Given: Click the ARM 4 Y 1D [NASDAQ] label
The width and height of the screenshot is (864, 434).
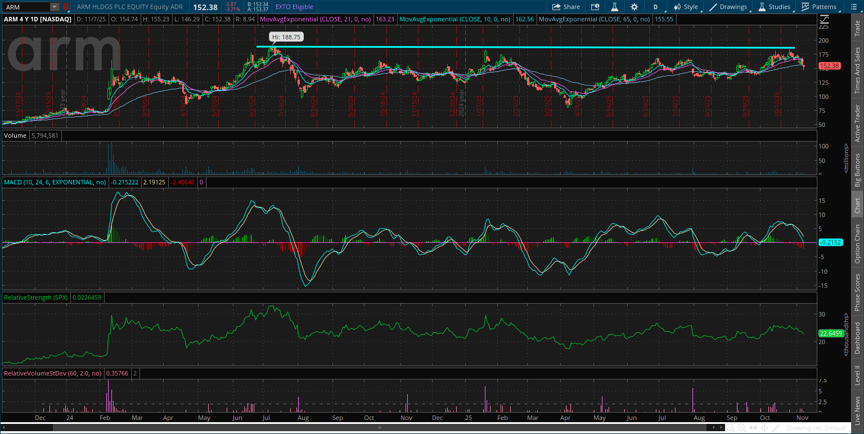Looking at the screenshot, I should (38, 19).
